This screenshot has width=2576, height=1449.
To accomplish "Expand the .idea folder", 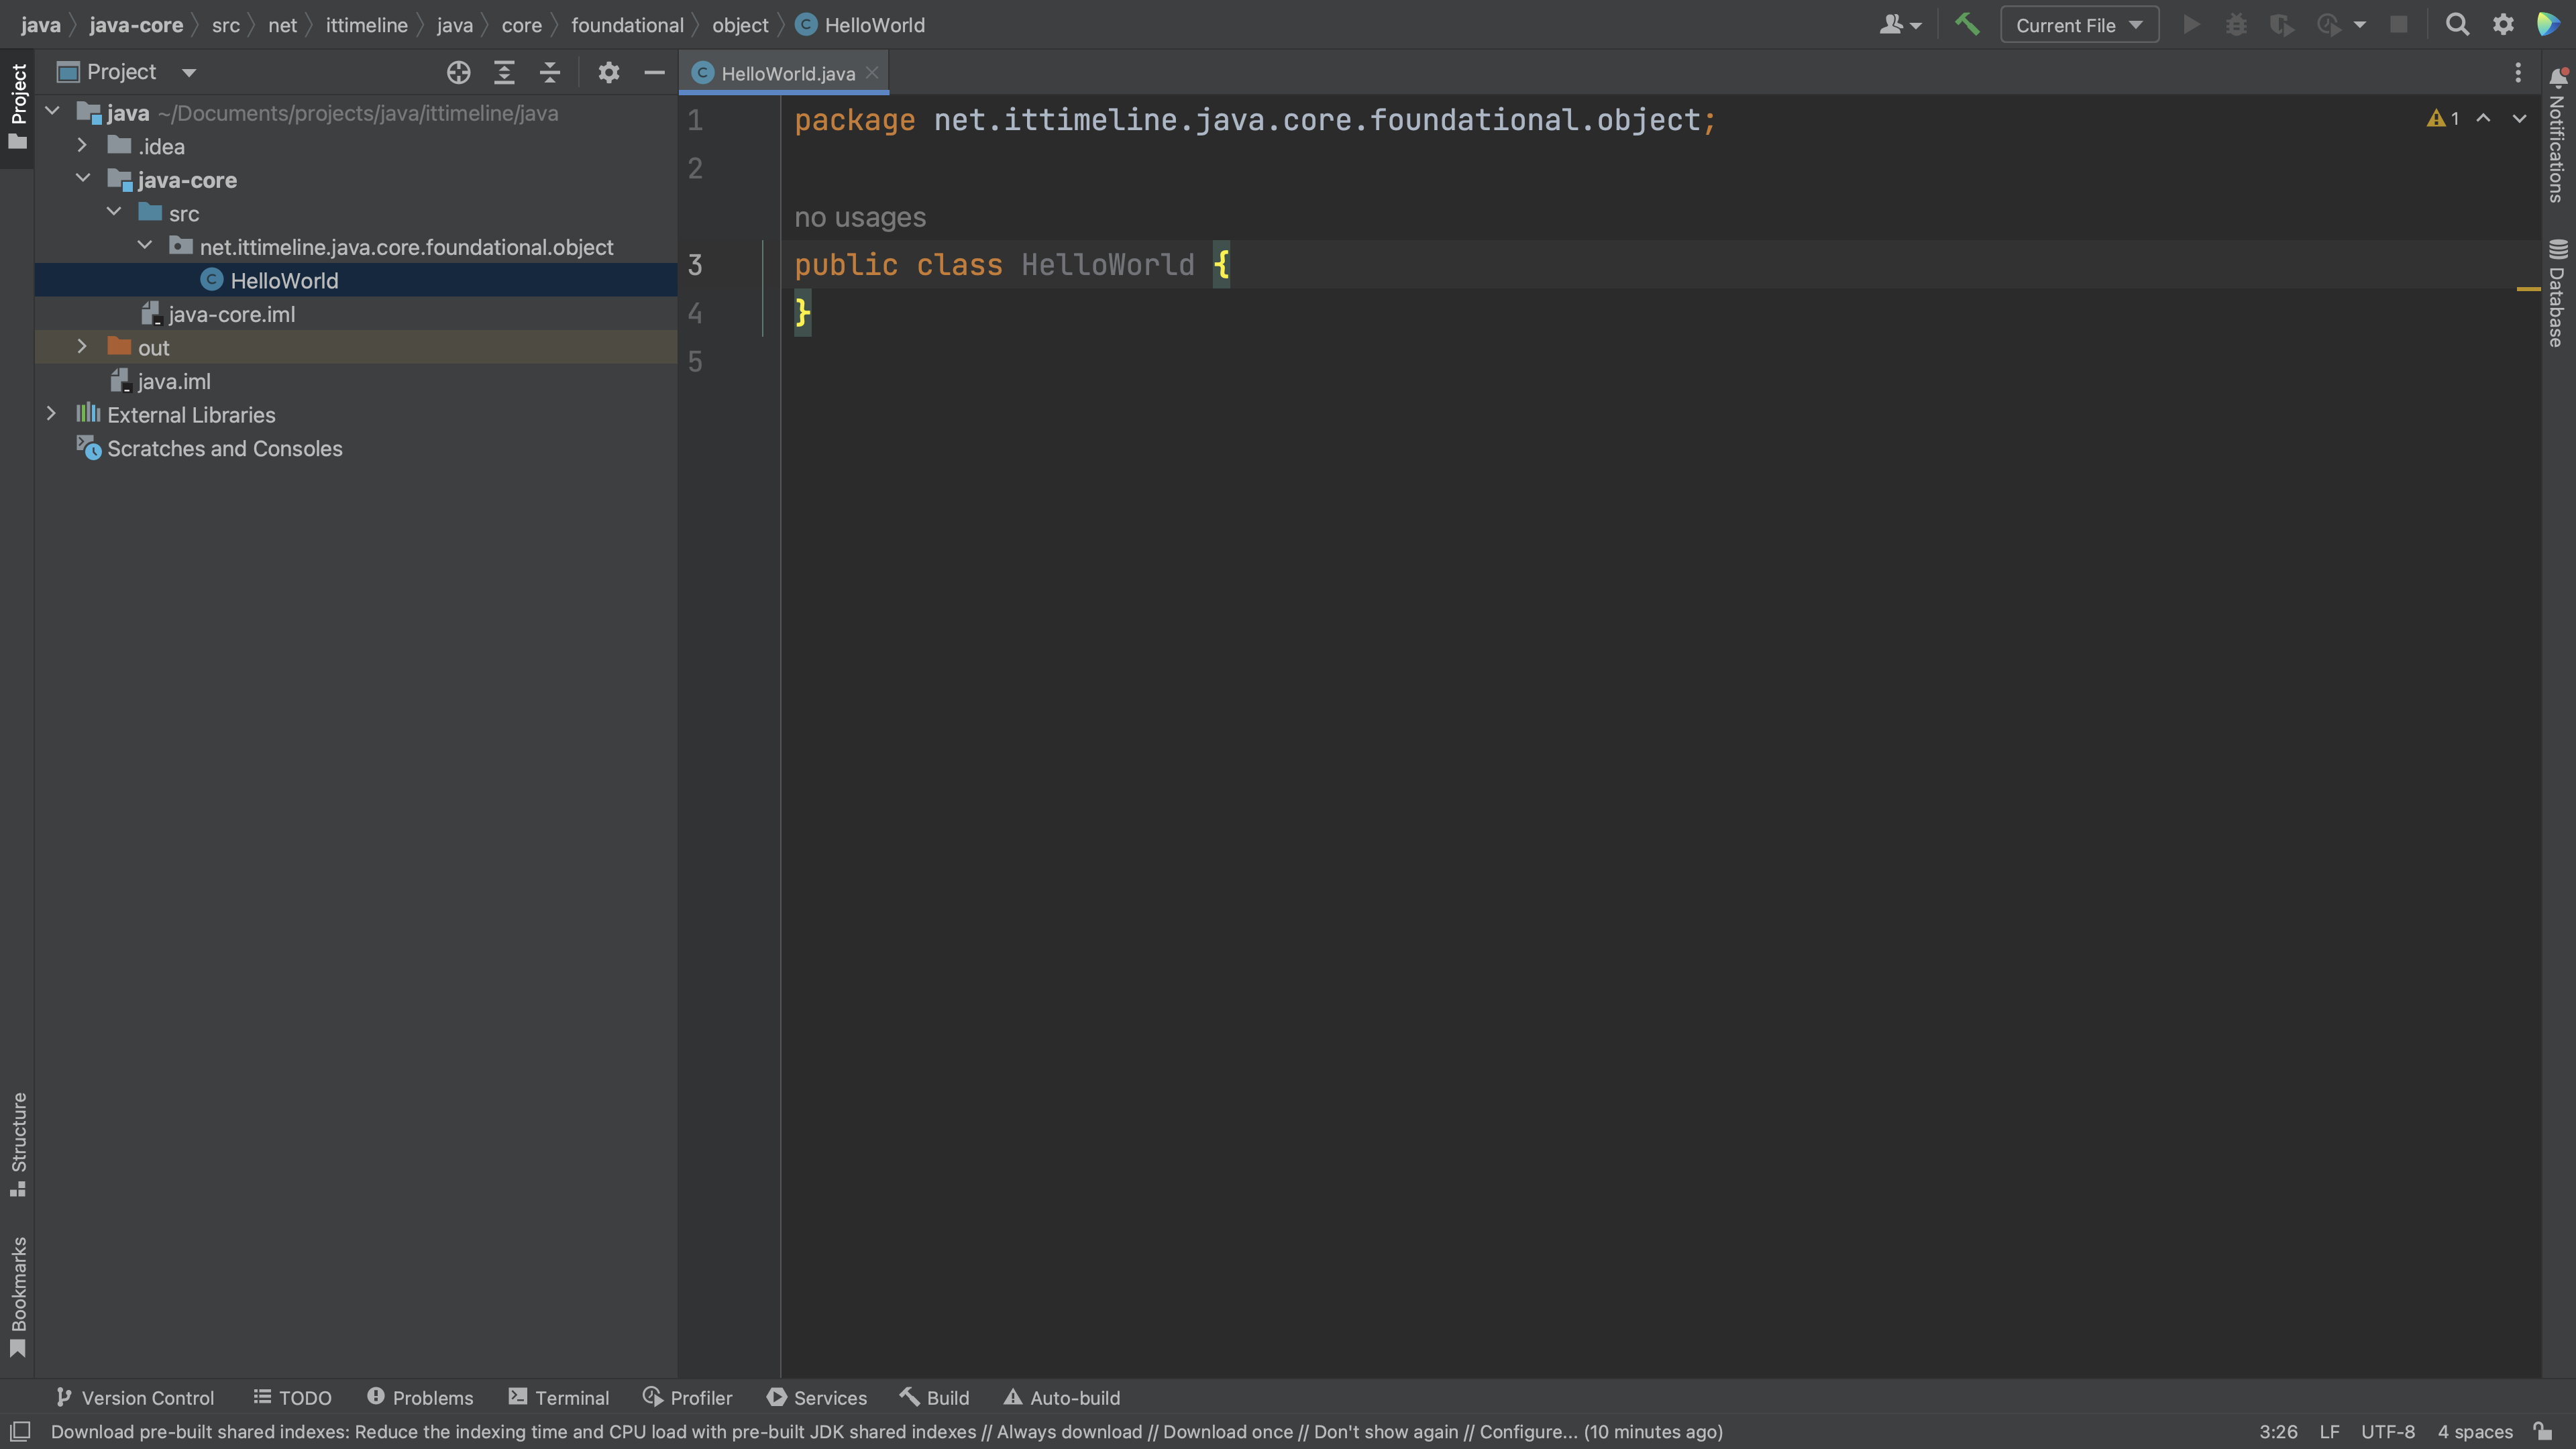I will pos(82,146).
